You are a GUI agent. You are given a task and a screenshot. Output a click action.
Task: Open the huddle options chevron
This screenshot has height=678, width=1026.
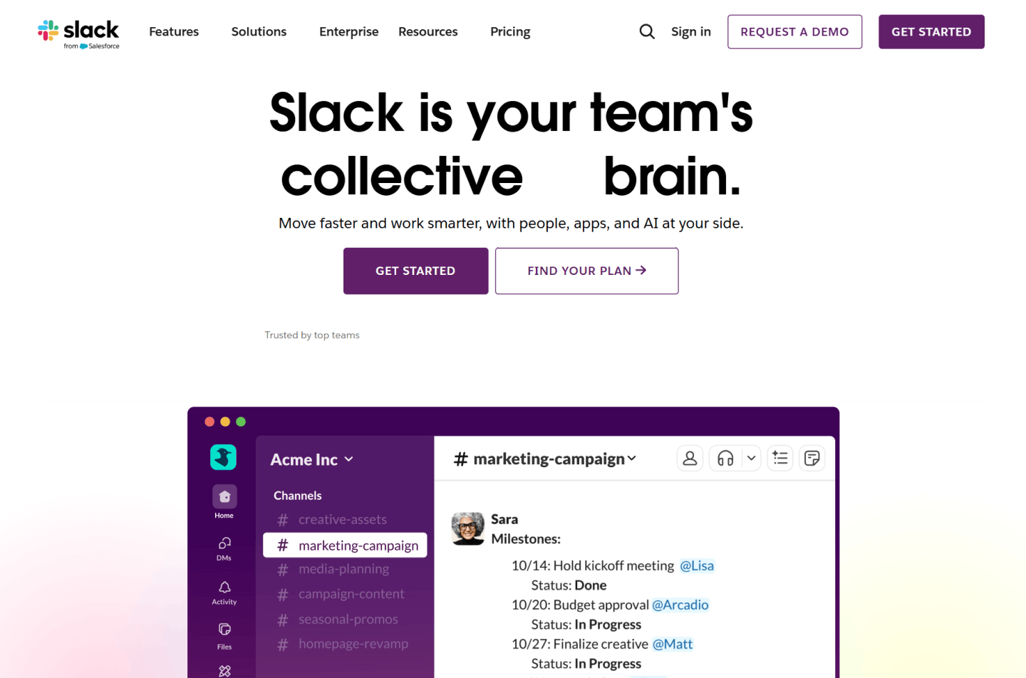coord(750,458)
